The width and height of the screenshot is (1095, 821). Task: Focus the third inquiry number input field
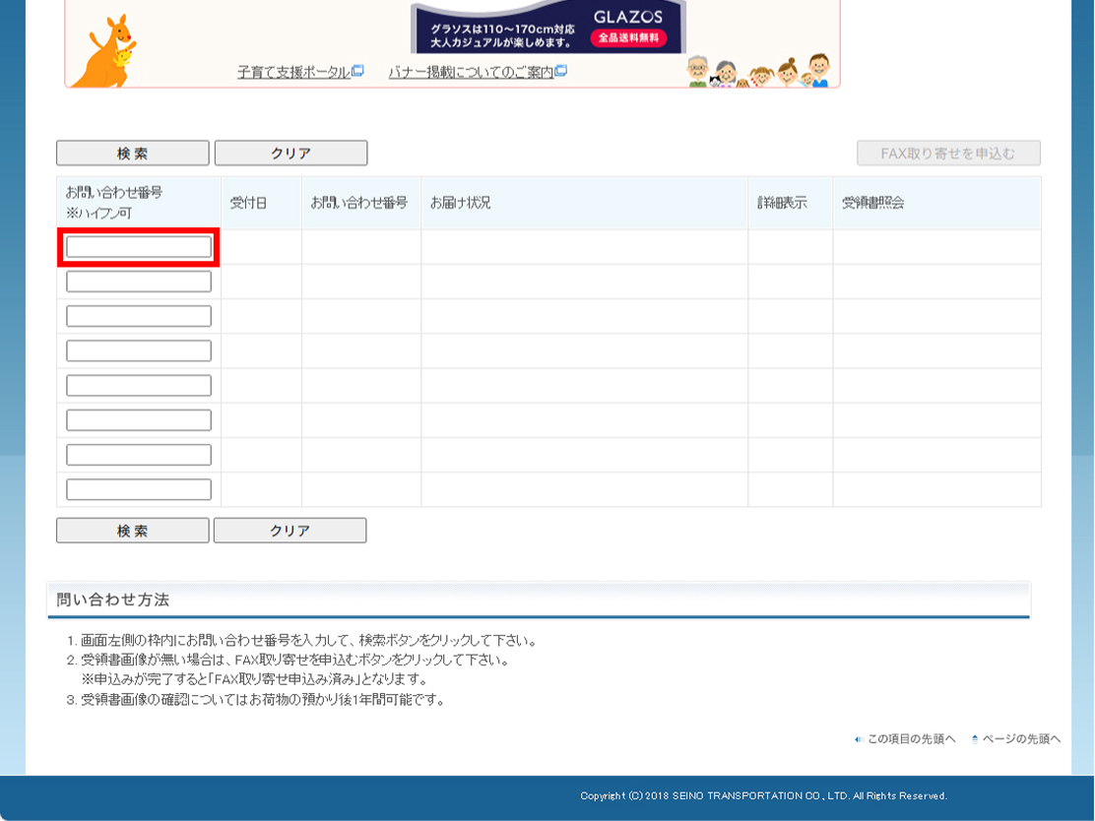(139, 316)
